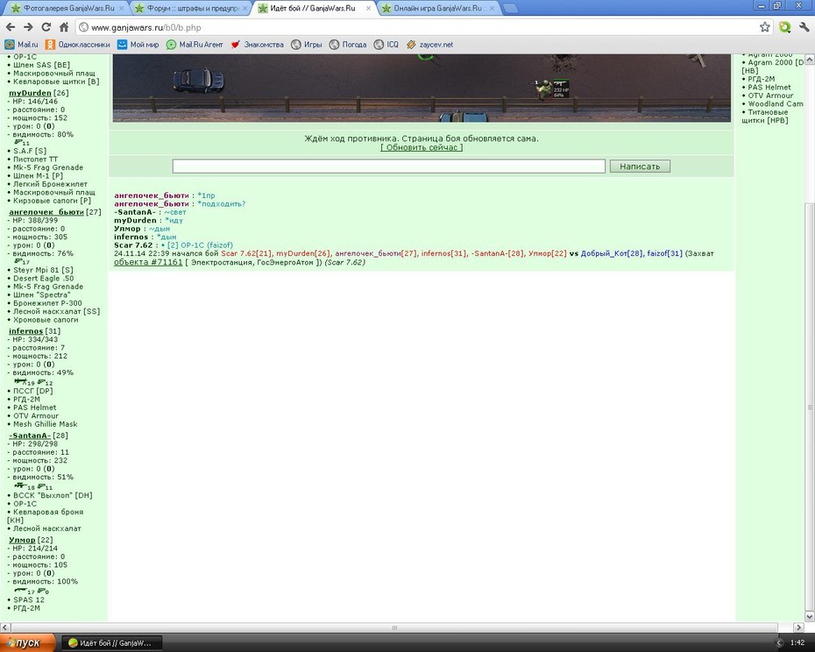Open the объекта #71161 link
Image resolution: width=815 pixels, height=652 pixels.
148,262
